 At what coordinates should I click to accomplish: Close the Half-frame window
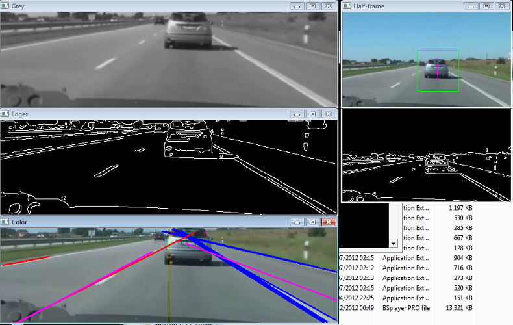click(x=501, y=6)
